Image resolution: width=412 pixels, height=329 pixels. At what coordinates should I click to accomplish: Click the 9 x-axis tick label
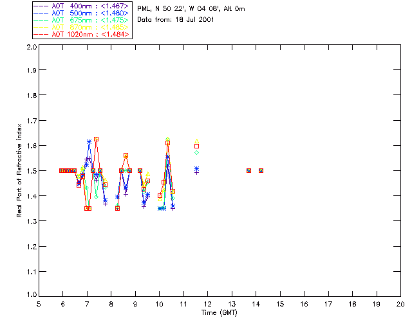[135, 304]
